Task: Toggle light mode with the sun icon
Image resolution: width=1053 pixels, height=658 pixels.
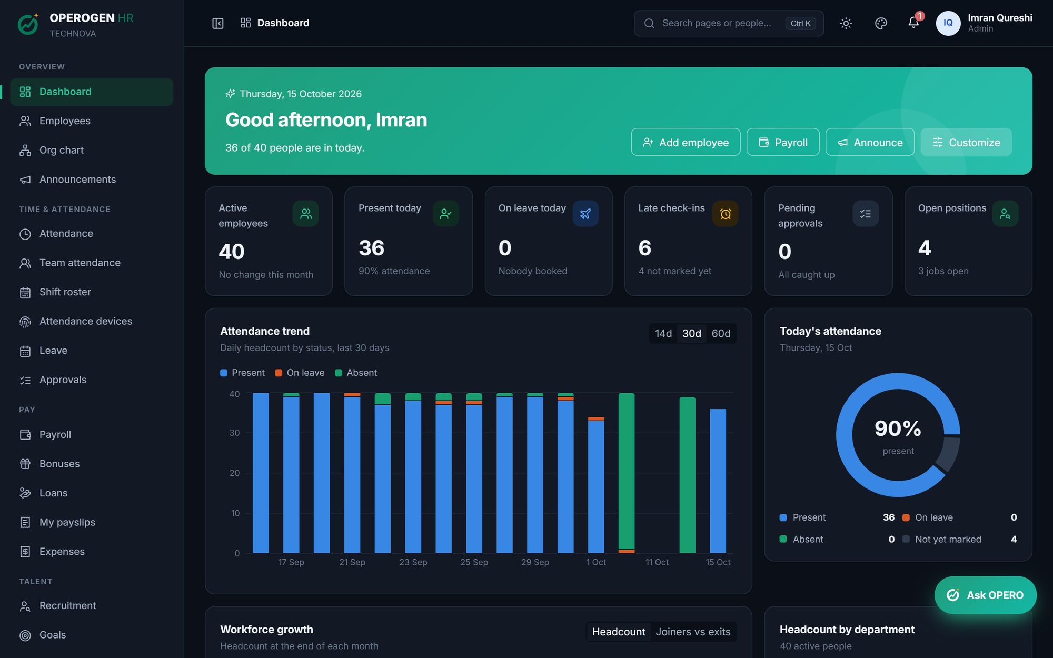Action: 846,23
